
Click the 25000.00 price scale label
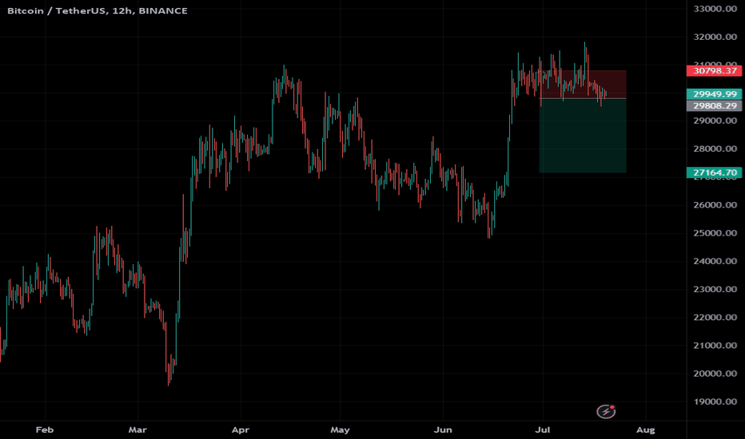(x=715, y=233)
